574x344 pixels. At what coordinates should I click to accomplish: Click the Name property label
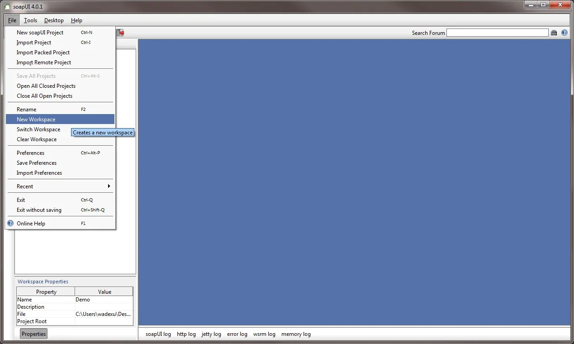pyautogui.click(x=24, y=300)
